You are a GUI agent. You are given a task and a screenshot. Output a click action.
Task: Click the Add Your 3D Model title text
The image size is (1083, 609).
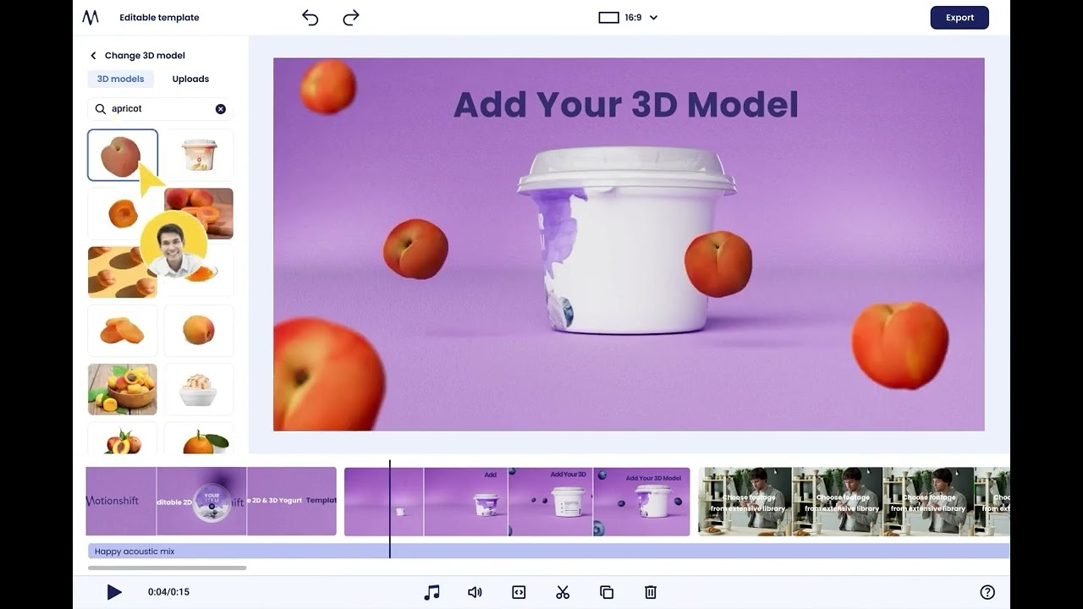tap(626, 105)
